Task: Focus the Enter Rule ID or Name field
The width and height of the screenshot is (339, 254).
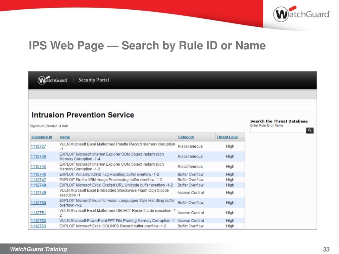Action: tap(278, 130)
